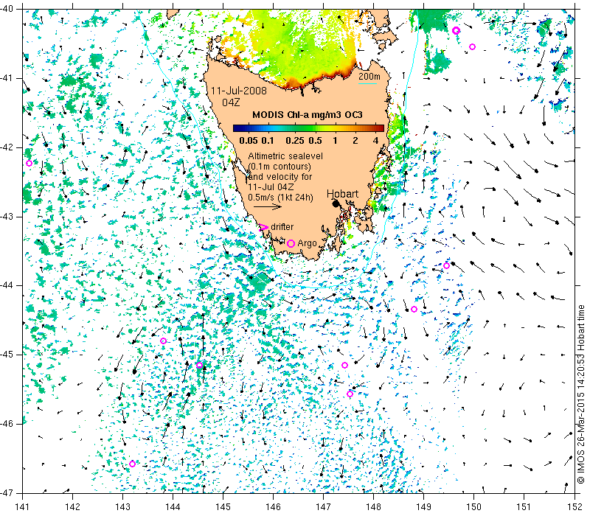Click the Argo circle near 143.8E, 44.8S

point(163,341)
